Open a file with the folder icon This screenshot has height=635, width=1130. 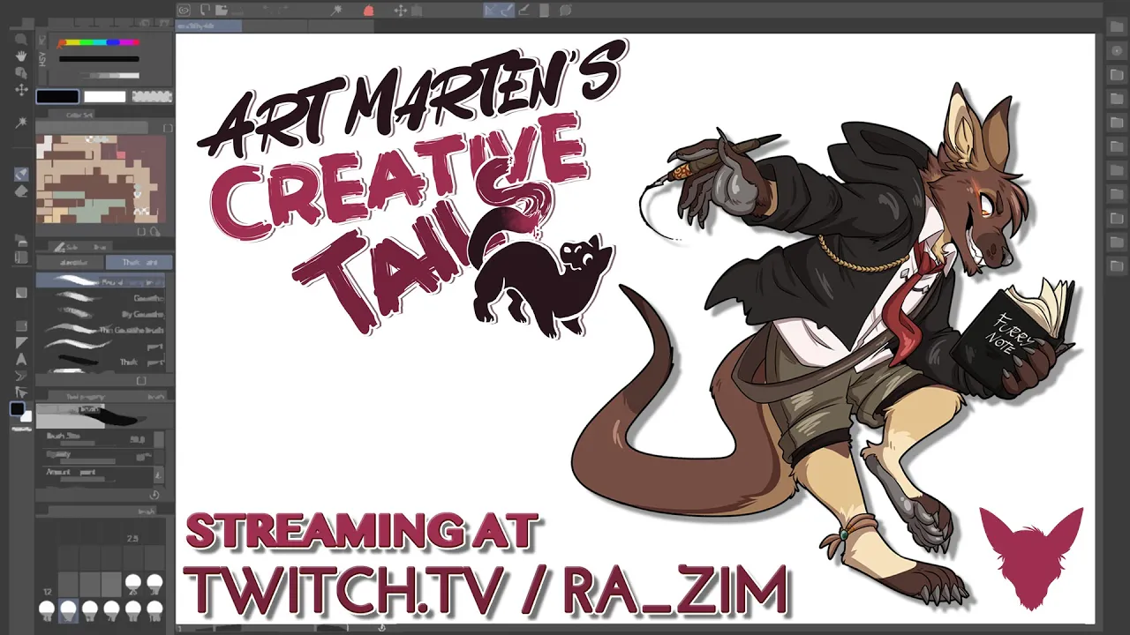pos(223,11)
